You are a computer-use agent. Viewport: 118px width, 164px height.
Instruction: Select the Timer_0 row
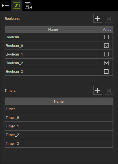59,118
